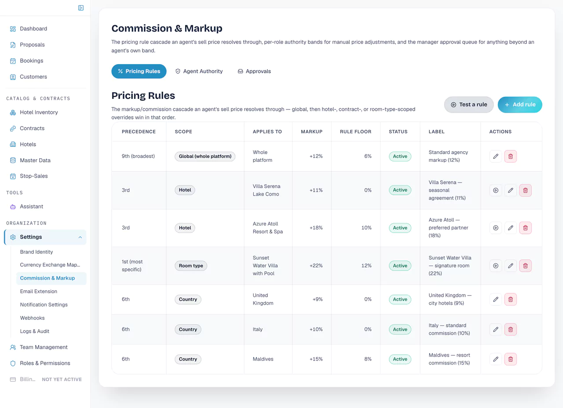Click the Test a rule button
The image size is (563, 408).
coord(469,105)
